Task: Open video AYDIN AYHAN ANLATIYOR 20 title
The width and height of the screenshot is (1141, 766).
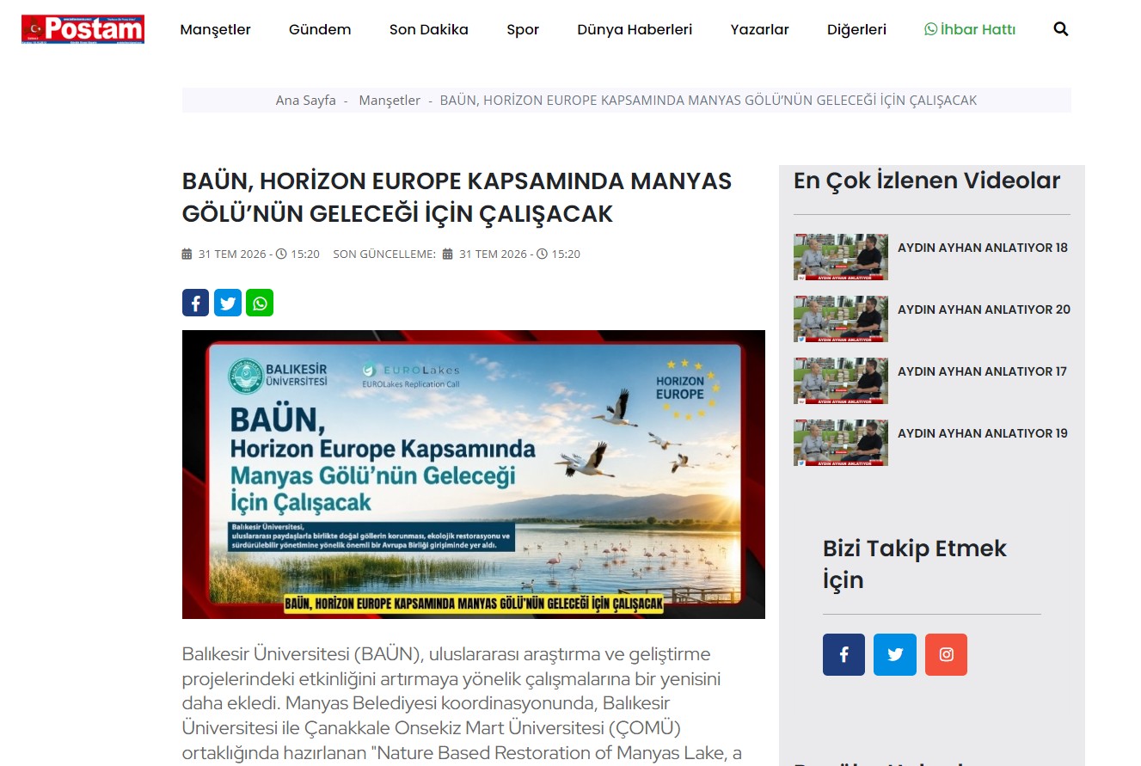Action: coord(984,309)
